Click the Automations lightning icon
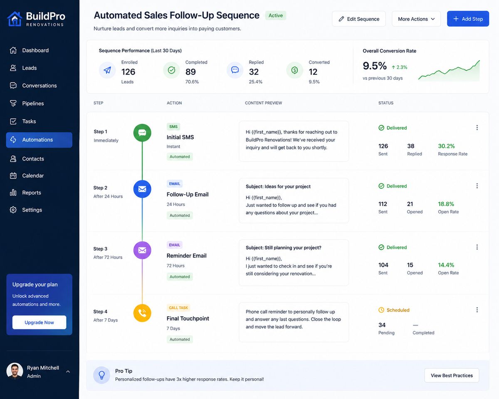 13,140
